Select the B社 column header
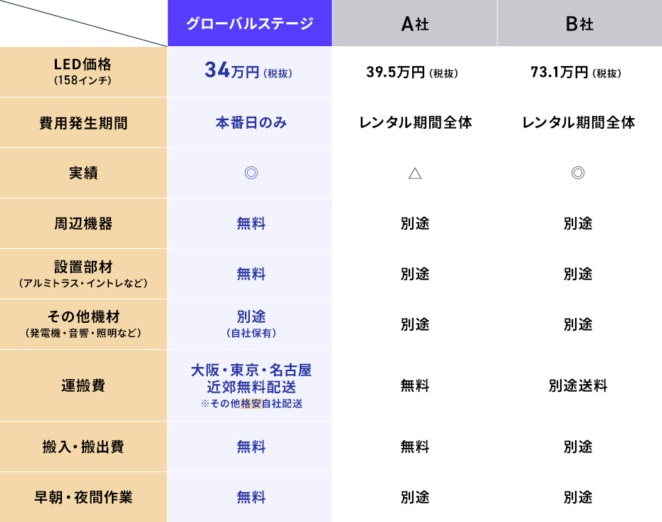 point(579,24)
